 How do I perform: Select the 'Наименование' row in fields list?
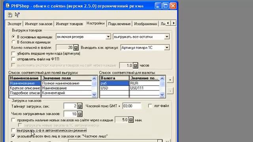pyautogui.click(x=25, y=83)
